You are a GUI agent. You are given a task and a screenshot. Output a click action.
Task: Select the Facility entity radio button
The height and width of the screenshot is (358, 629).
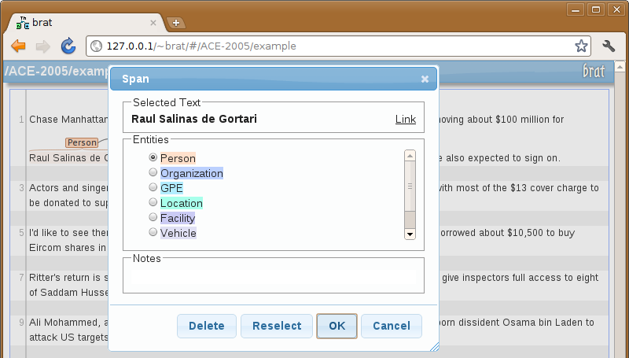point(153,217)
